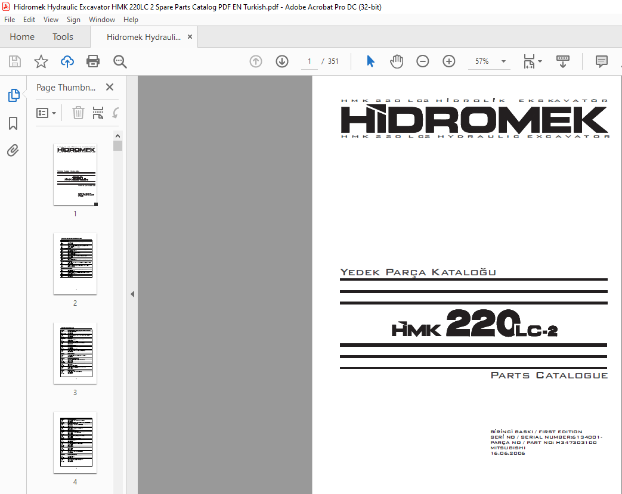Open the View menu
The height and width of the screenshot is (494, 622).
51,20
